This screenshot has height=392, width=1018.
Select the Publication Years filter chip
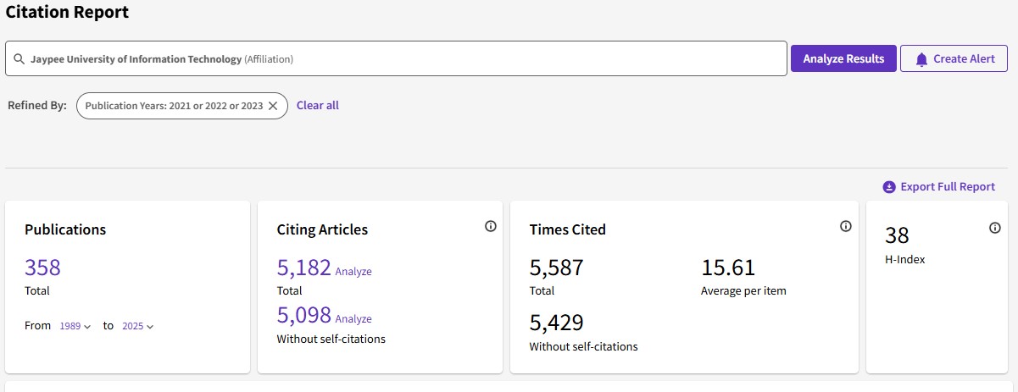tap(174, 106)
